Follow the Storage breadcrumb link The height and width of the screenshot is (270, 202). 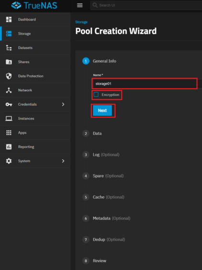point(81,22)
